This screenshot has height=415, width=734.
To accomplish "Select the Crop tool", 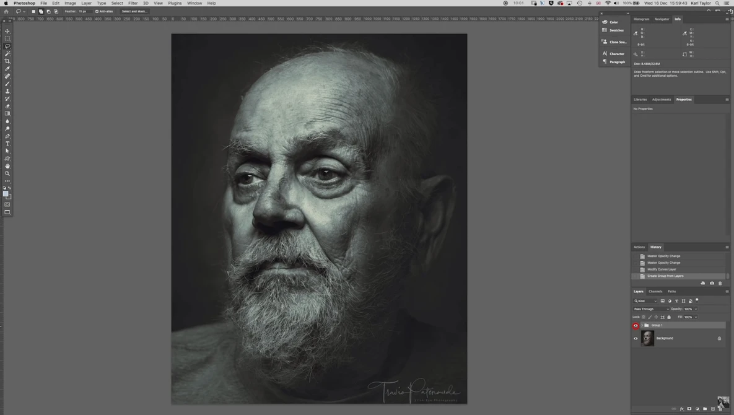I will point(7,61).
